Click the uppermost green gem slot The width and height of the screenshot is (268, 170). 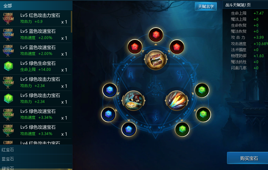tap(202, 90)
